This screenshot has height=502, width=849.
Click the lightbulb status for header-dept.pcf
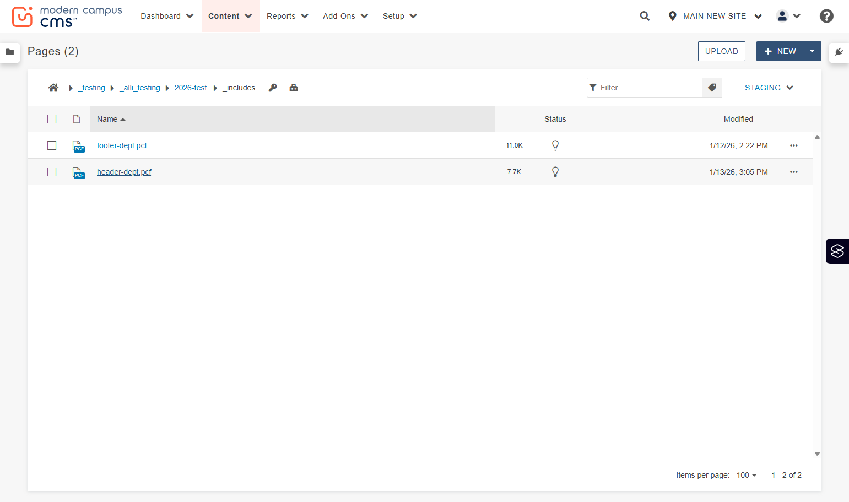coord(555,172)
